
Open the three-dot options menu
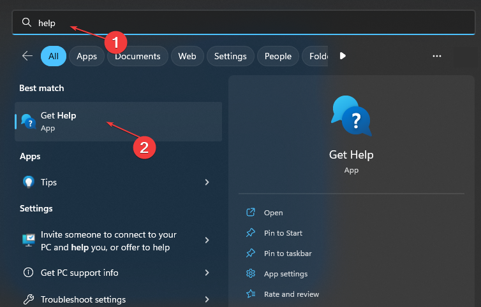pos(437,56)
